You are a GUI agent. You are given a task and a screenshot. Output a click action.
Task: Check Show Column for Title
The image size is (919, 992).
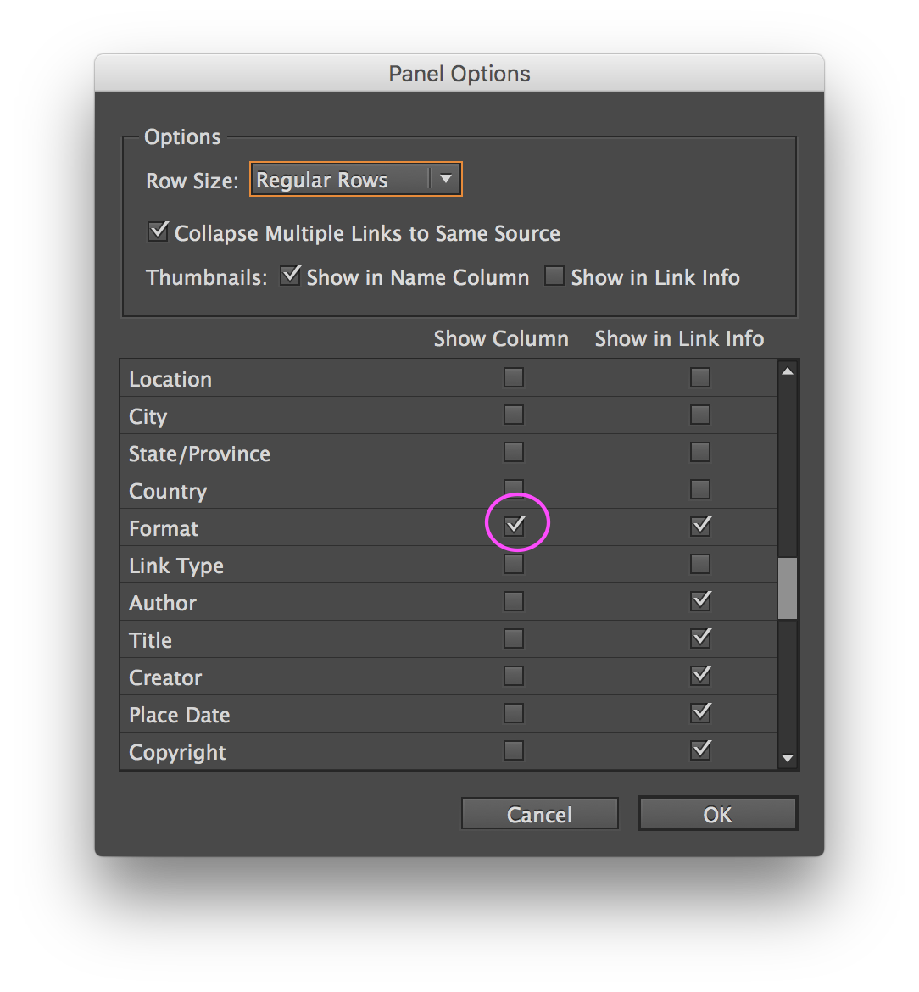pos(514,638)
